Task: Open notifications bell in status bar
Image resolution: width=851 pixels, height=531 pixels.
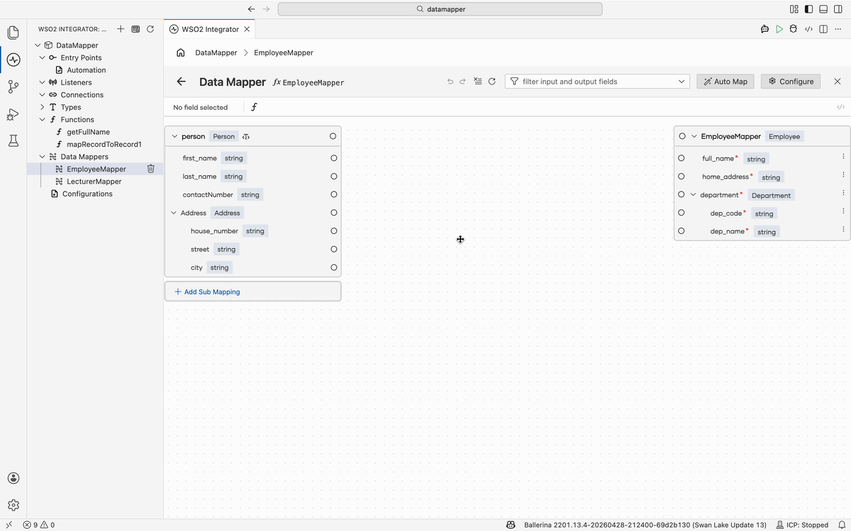Action: tap(840, 525)
